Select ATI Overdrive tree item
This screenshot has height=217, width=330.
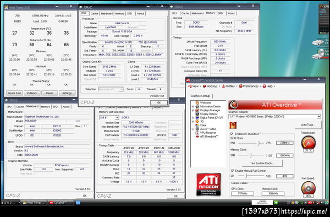[208, 137]
